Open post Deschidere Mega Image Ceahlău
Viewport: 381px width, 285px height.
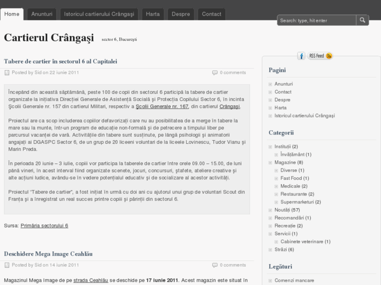48,254
